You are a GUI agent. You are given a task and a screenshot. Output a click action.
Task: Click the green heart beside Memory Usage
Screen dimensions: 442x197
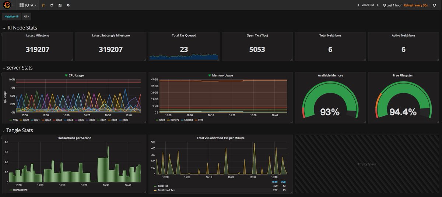210,75
